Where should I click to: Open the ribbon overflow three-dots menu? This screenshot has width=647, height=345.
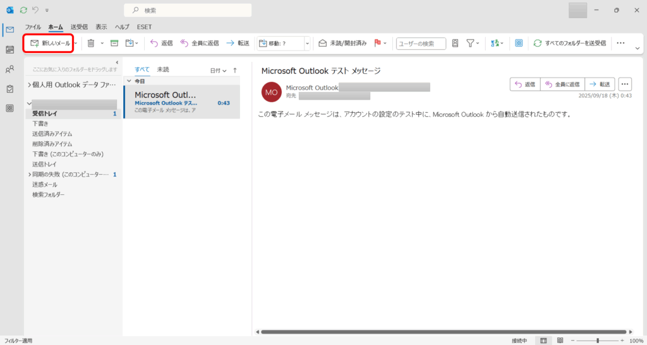tap(620, 43)
